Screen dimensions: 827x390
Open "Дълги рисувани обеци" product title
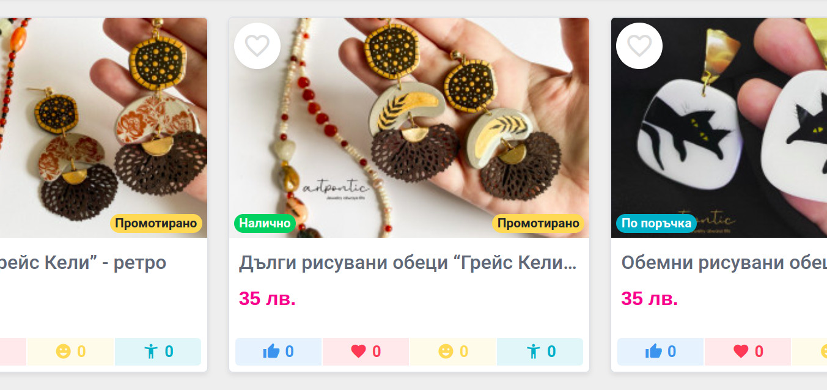(x=408, y=263)
